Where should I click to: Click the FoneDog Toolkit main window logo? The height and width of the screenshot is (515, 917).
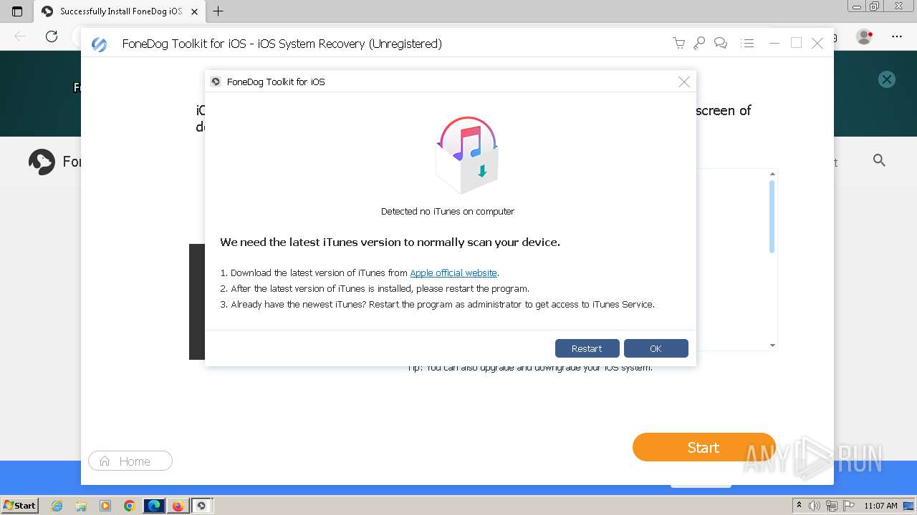click(x=100, y=44)
